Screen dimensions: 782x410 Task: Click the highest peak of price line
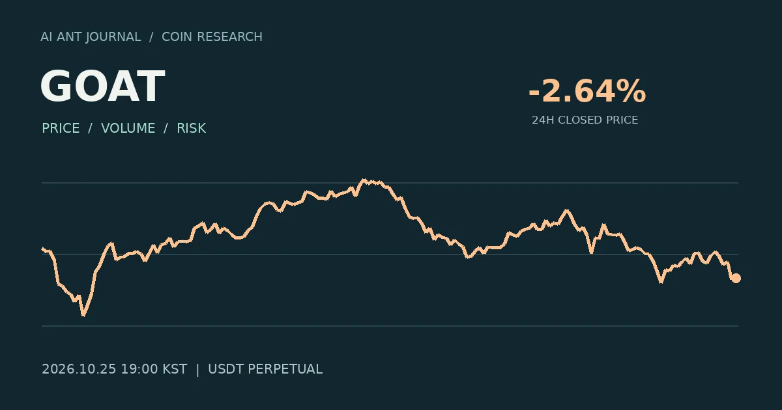(x=364, y=180)
